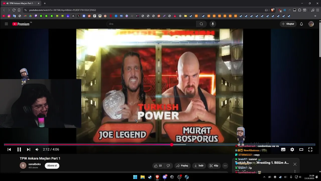Open a new browser tab
This screenshot has height=181, width=321.
pyautogui.click(x=45, y=3)
